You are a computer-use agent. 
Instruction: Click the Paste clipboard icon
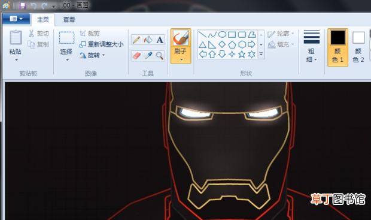click(16, 37)
